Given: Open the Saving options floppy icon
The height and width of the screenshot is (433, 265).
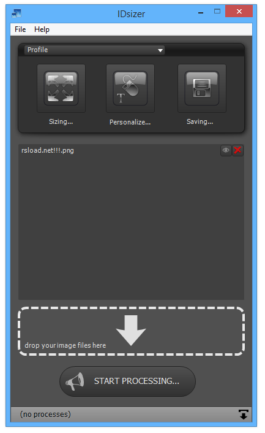Looking at the screenshot, I should pos(202,88).
